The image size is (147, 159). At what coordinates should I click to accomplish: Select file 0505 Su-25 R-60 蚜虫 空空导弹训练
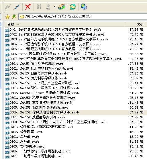[45, 83]
